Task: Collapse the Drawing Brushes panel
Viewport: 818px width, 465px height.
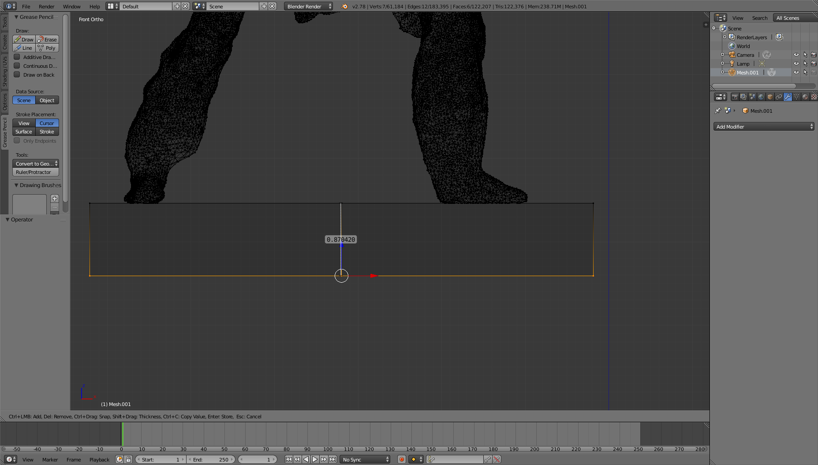Action: 16,185
